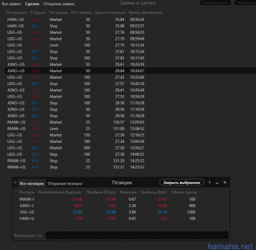This screenshot has height=250, width=256.
Task: Sort by Инструмент column header
Action: tap(17, 13)
